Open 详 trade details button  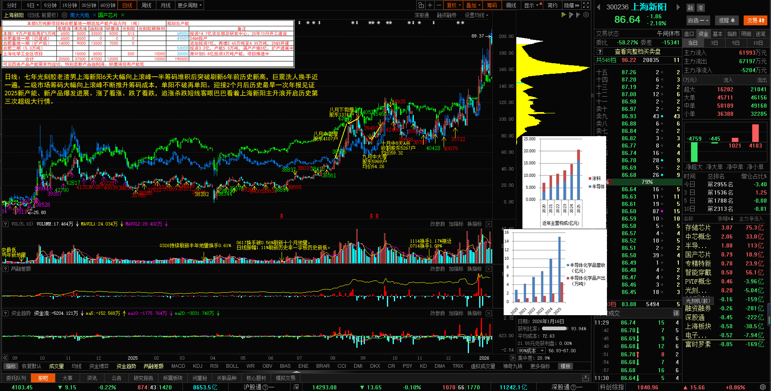click(x=676, y=313)
